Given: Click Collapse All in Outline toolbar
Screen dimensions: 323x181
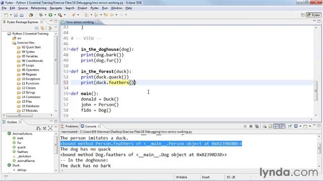Looking at the screenshot, I should click(x=44, y=129).
